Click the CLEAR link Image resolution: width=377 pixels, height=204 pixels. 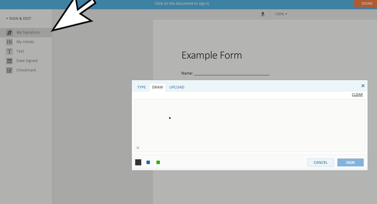pos(357,94)
